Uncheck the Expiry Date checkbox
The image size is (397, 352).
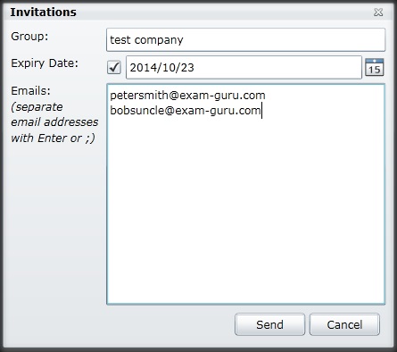114,67
